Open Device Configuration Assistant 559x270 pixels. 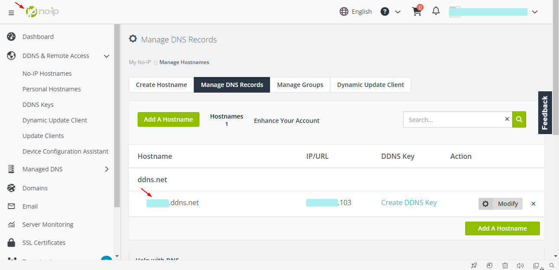tap(65, 151)
